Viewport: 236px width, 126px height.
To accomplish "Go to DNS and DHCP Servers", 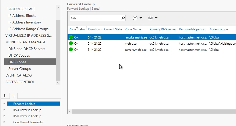I will point(27,49).
